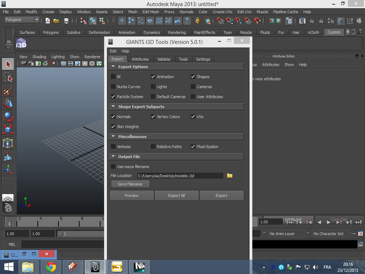
Task: Switch to the Settings tab in I3D Tools
Action: 203,59
